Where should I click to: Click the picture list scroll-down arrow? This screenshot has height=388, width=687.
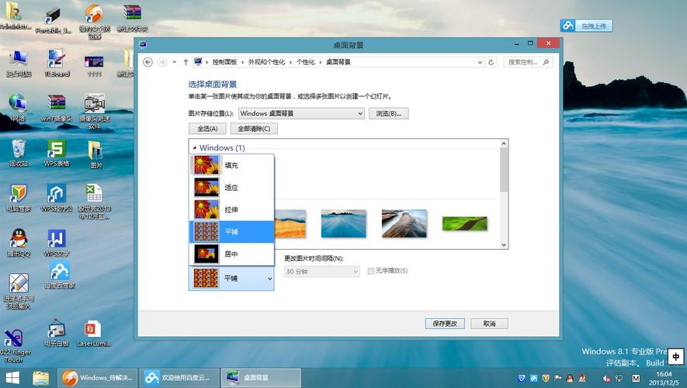pos(504,244)
